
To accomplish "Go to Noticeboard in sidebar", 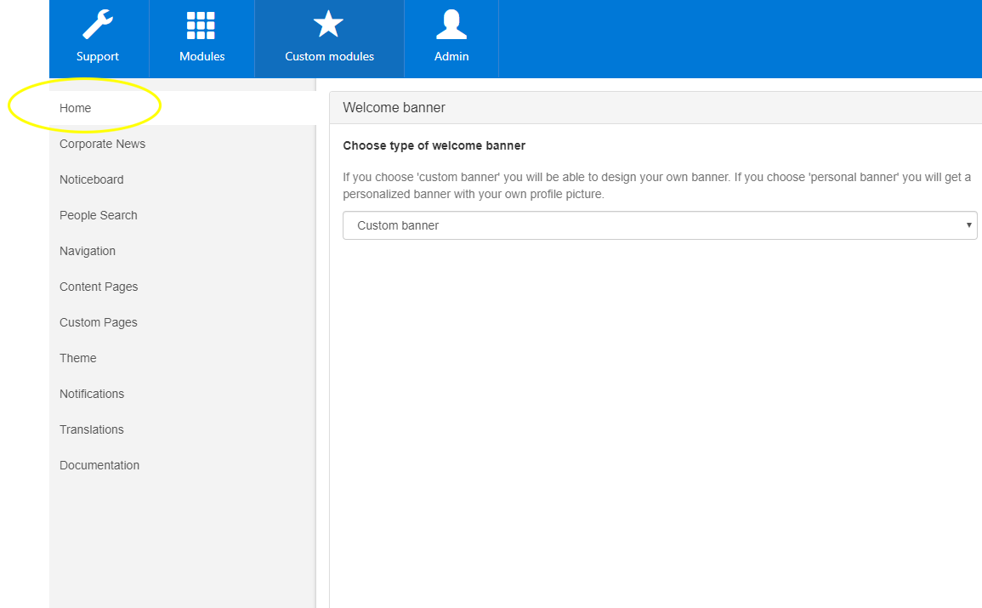I will [91, 179].
